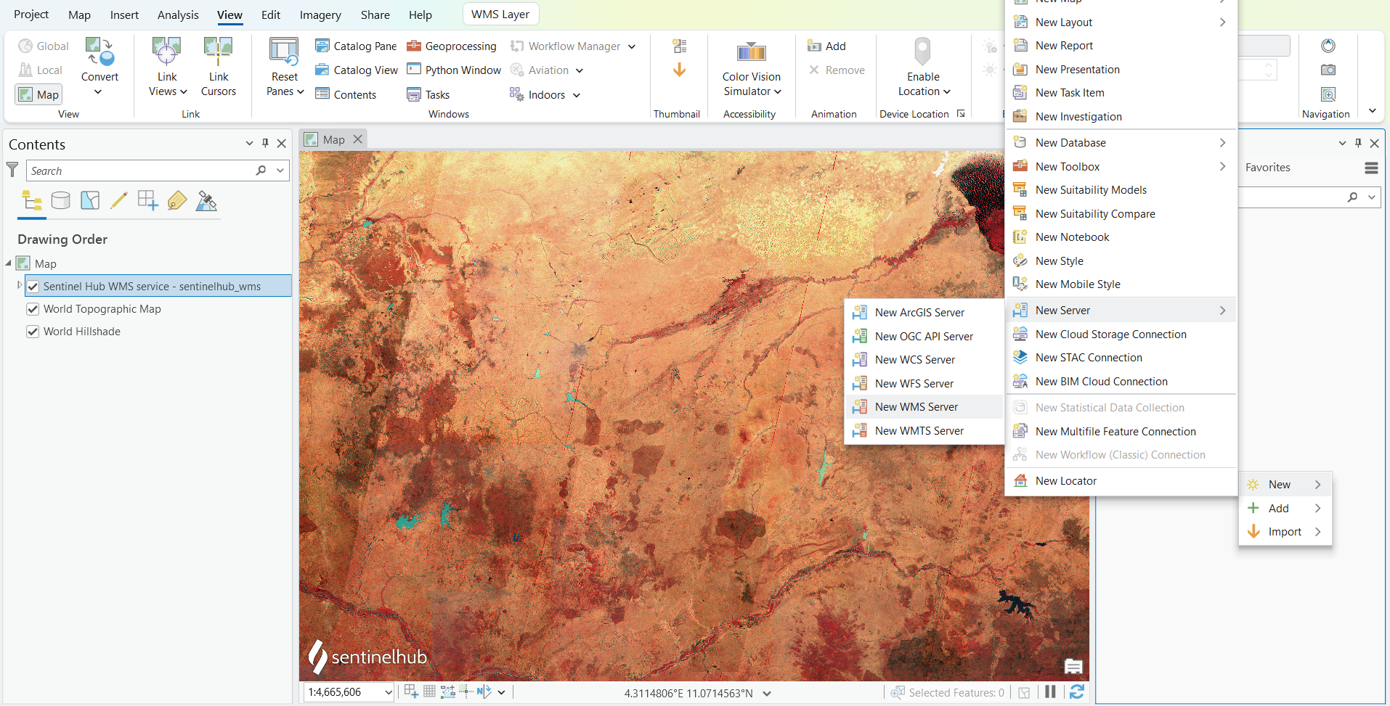Click the Contents button in Windows group
Image resolution: width=1390 pixels, height=706 pixels.
(346, 94)
